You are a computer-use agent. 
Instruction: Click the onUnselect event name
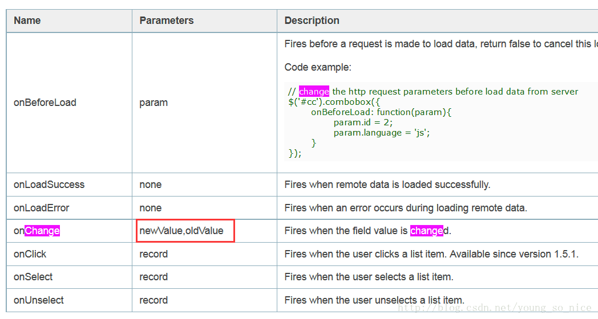click(x=39, y=300)
